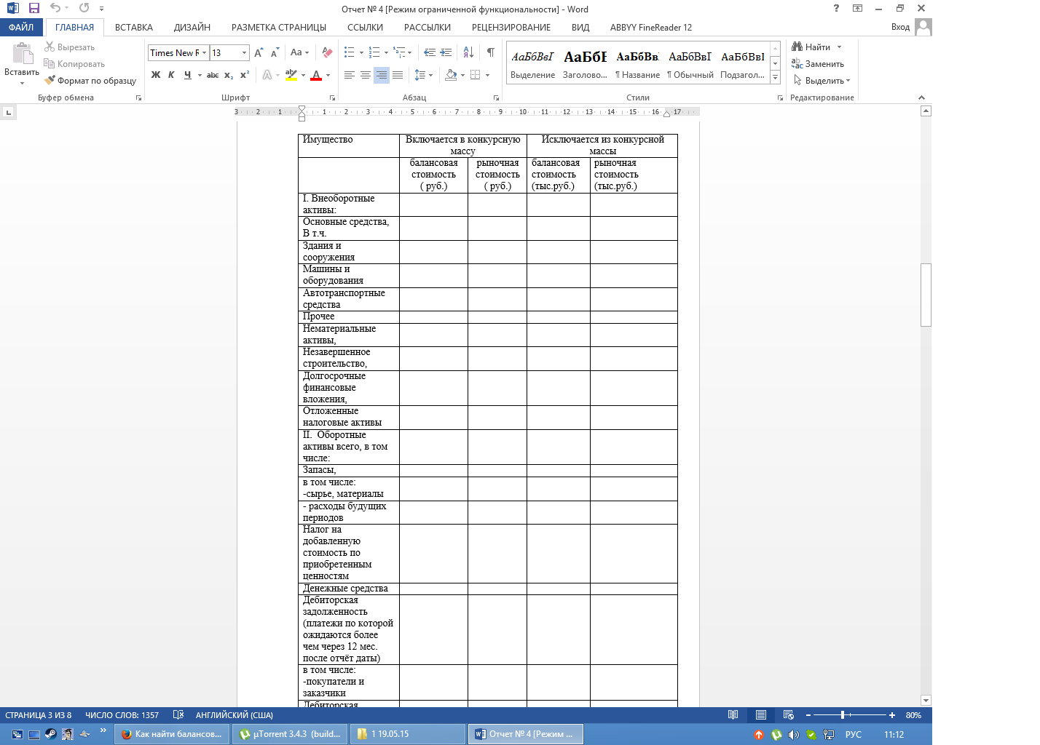Click the save floppy disk icon
The height and width of the screenshot is (745, 1040).
tap(34, 9)
